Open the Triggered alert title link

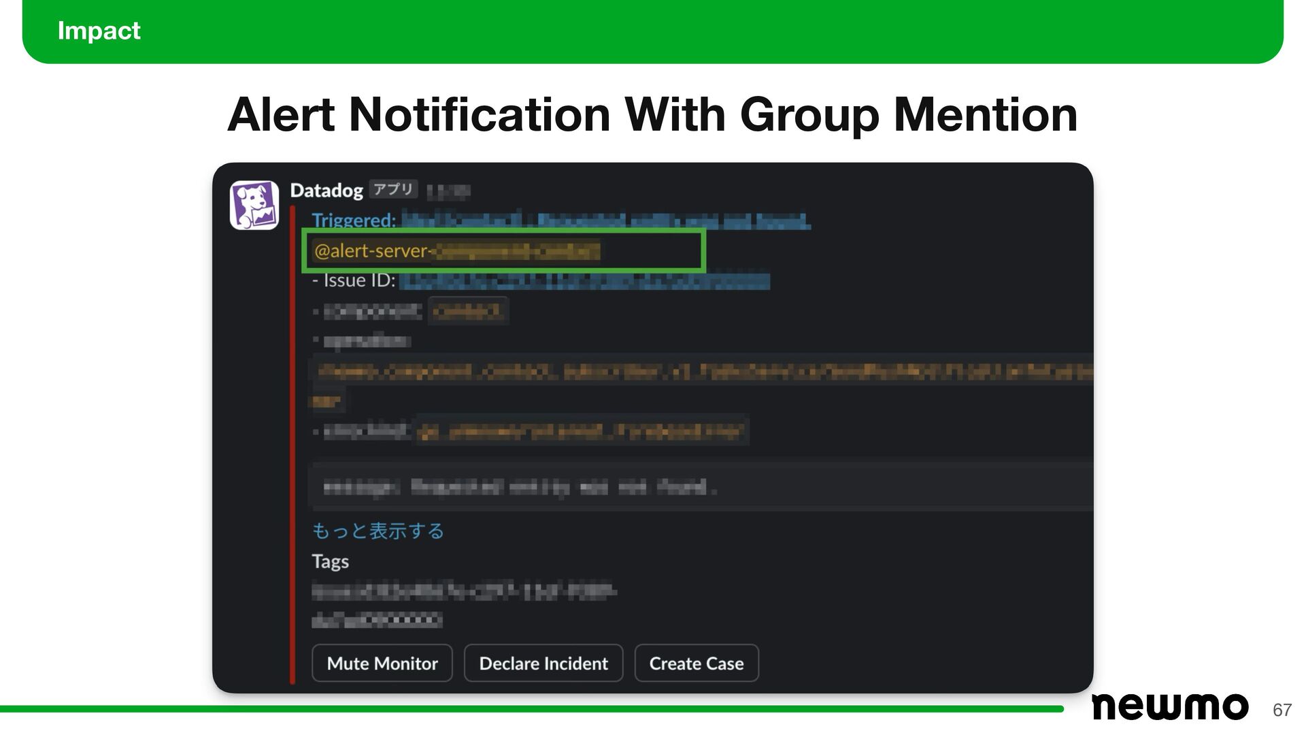pos(605,220)
